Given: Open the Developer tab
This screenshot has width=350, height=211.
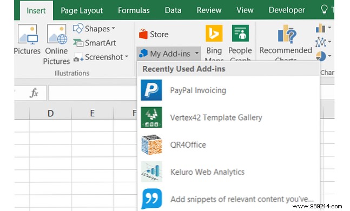Looking at the screenshot, I should [x=287, y=10].
